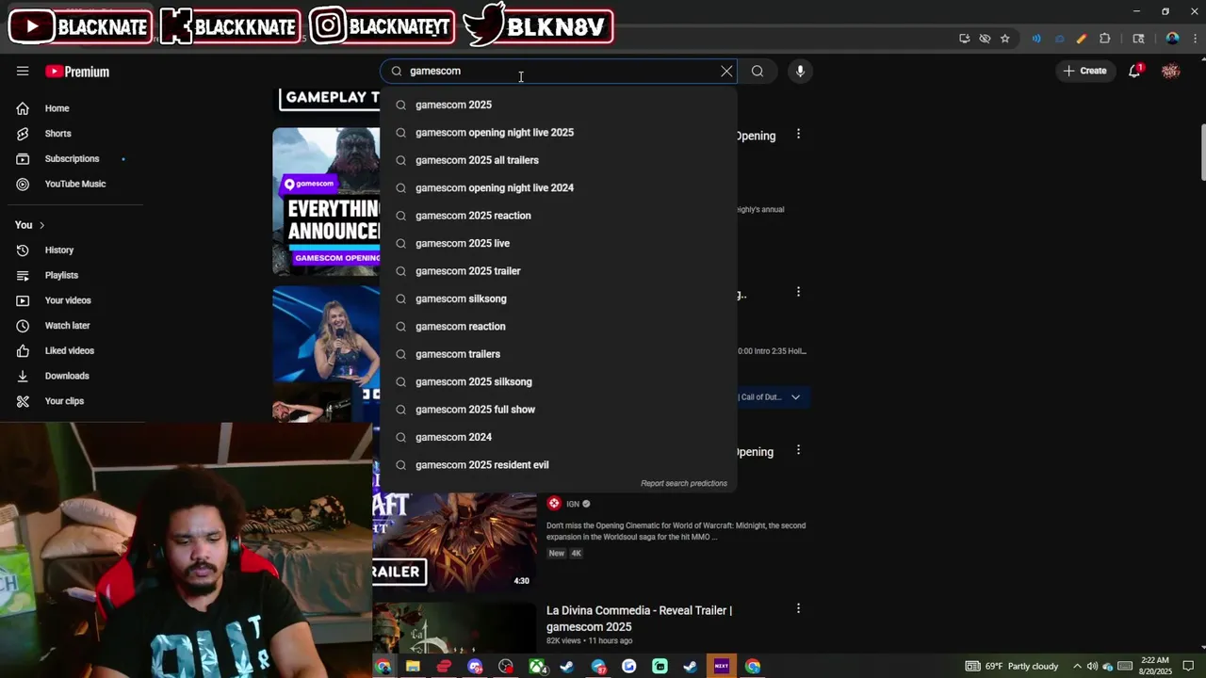The width and height of the screenshot is (1206, 678).
Task: Open the Create menu button
Action: click(1084, 72)
